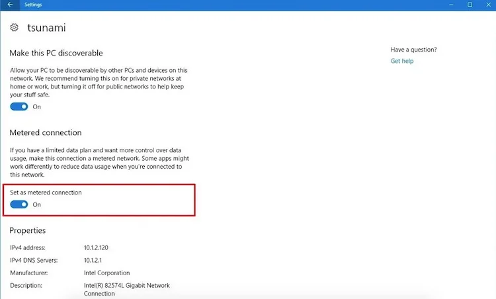This screenshot has height=299, width=496.
Task: Click the Properties heading
Action: 28,230
